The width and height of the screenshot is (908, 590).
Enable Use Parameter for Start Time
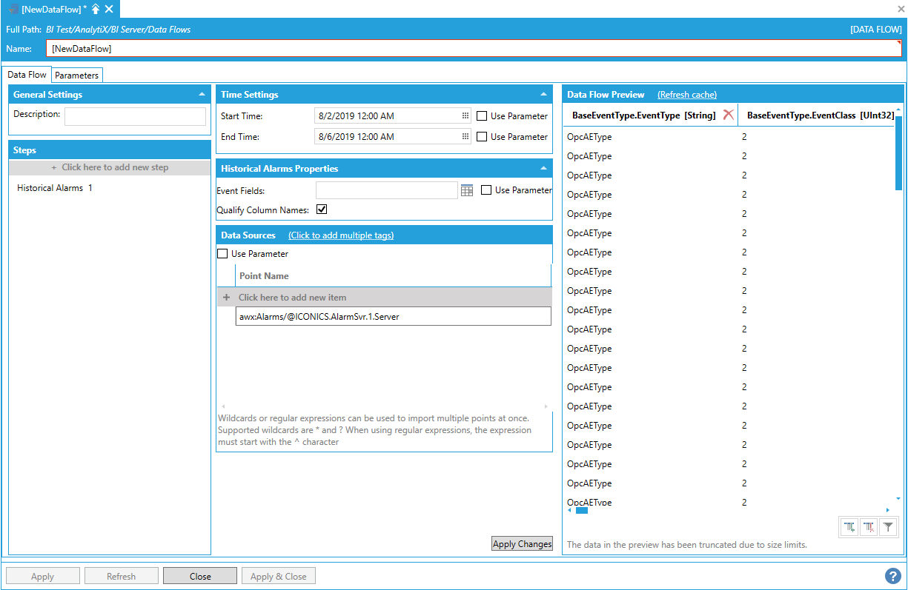(x=482, y=116)
